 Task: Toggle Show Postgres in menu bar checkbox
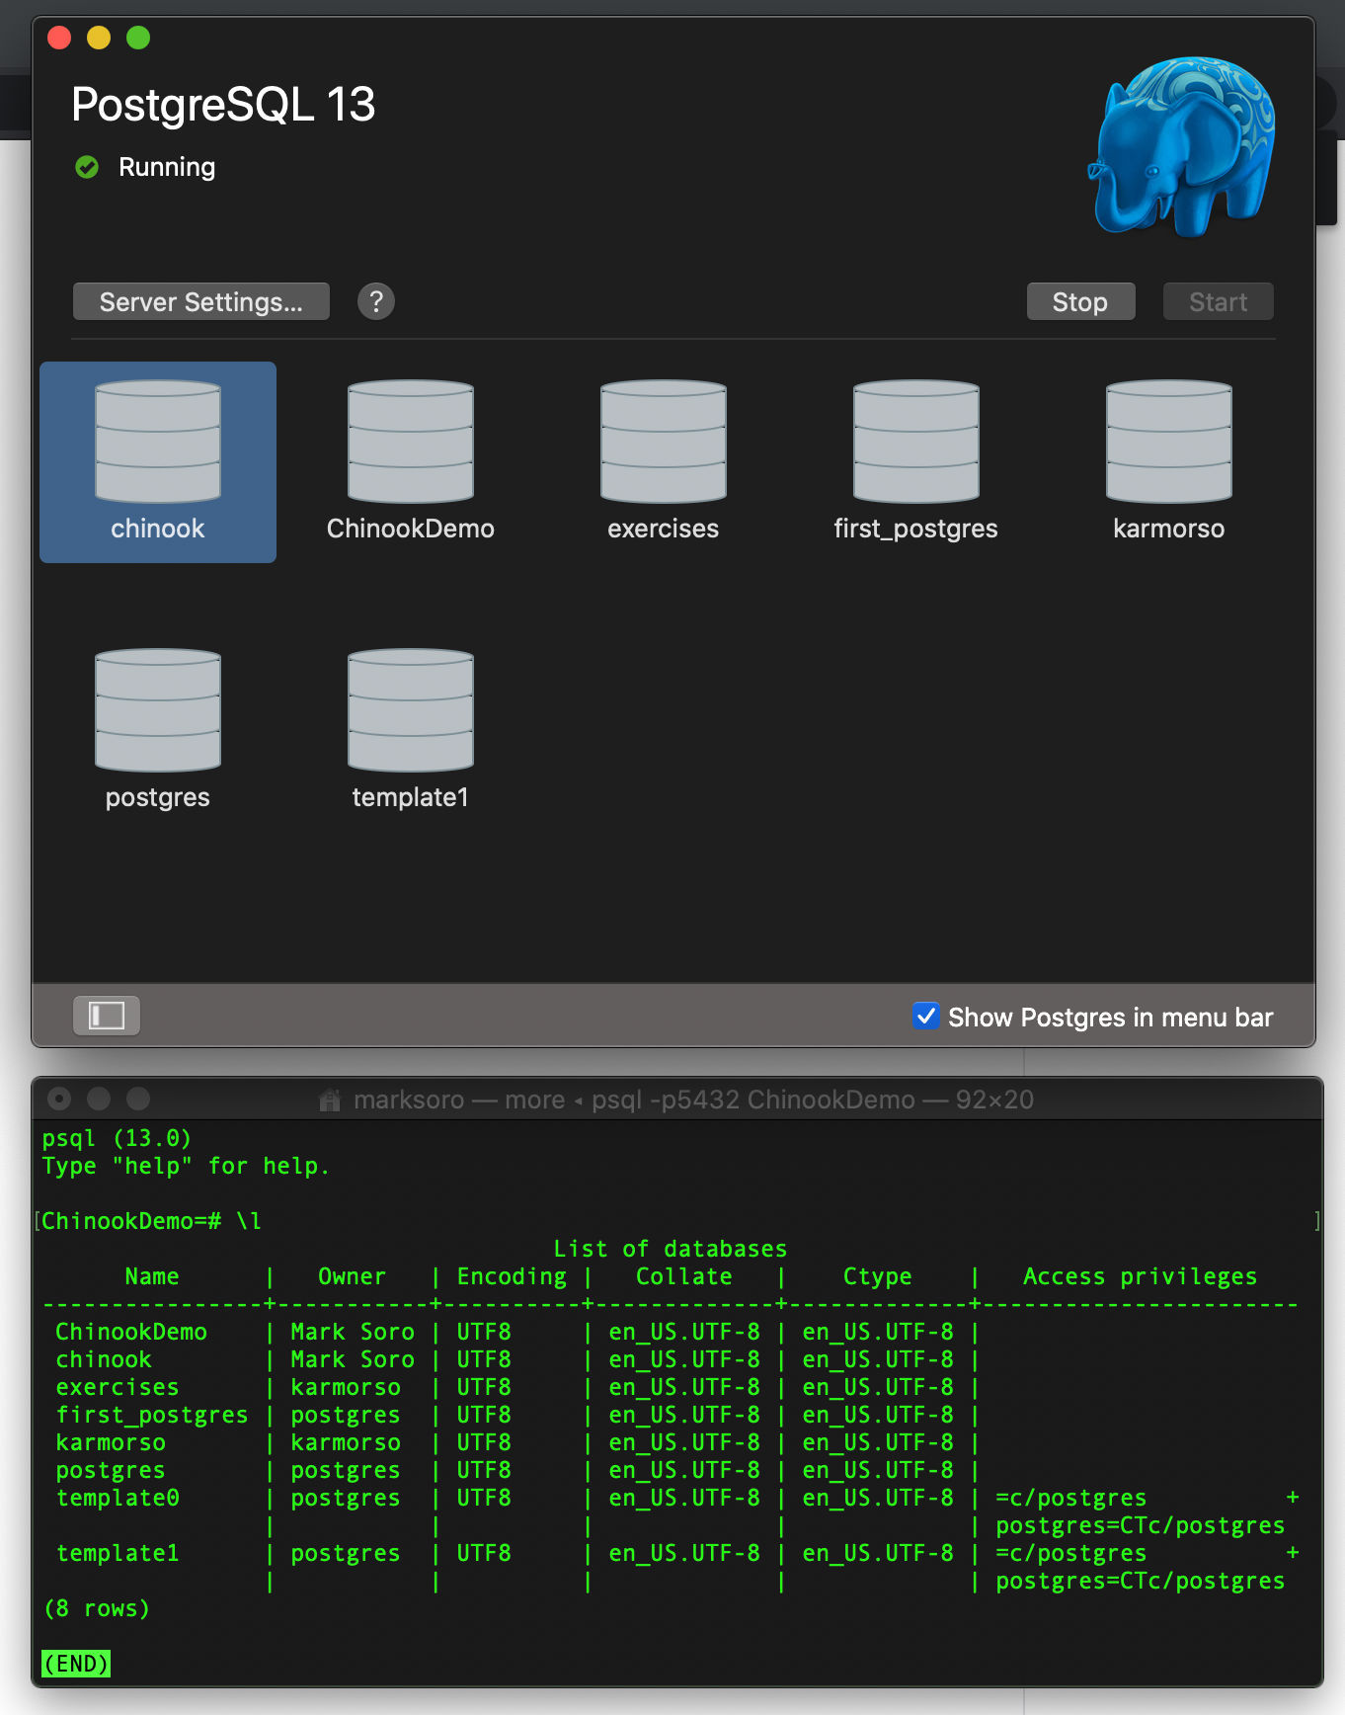(925, 1016)
